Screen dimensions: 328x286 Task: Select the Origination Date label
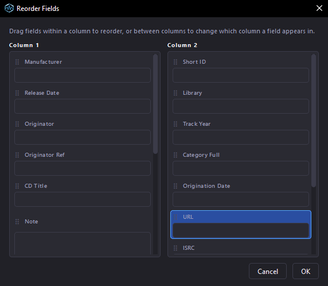(x=206, y=186)
